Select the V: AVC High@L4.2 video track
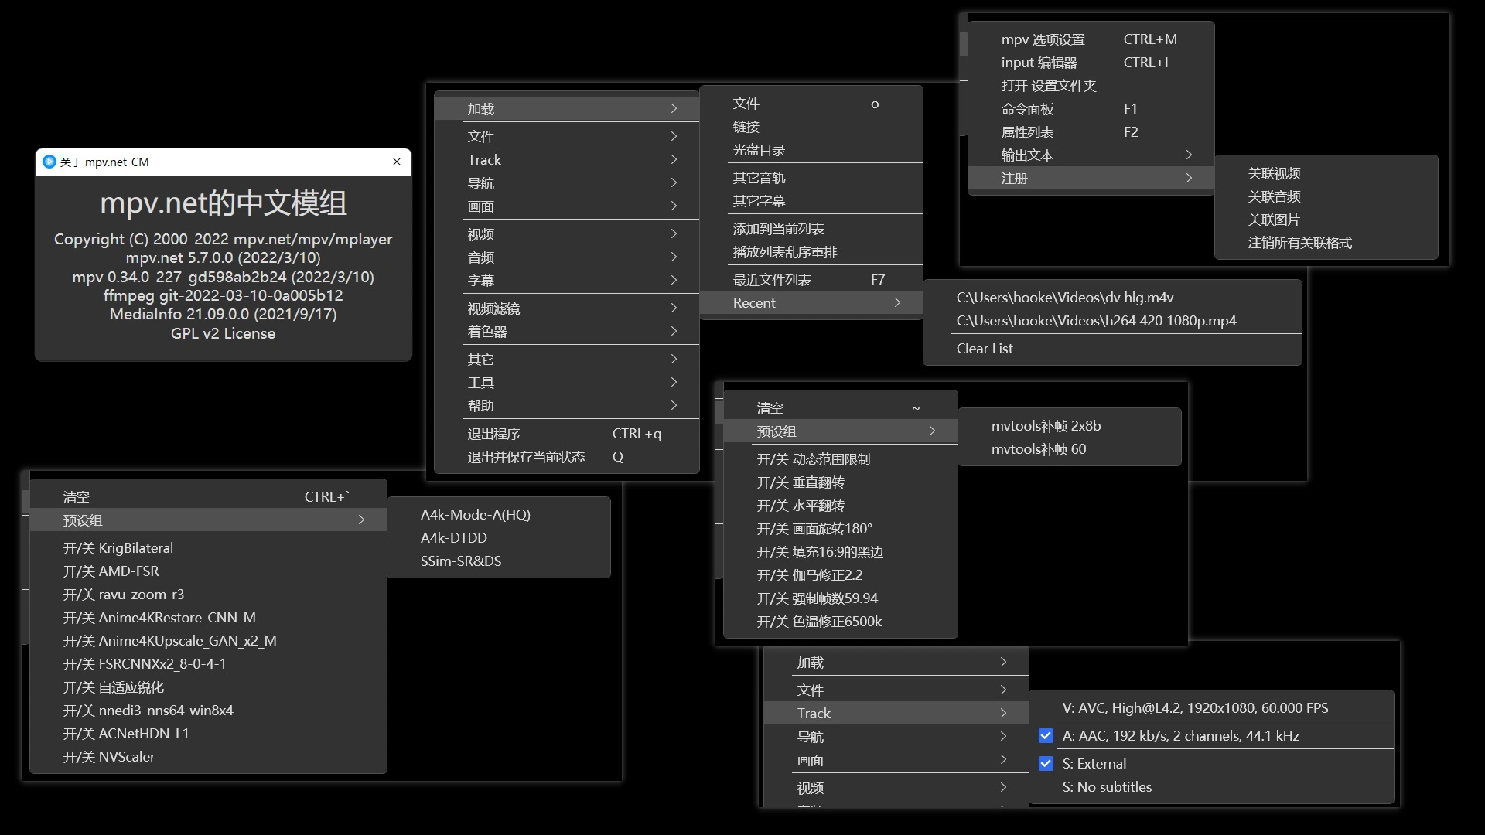1485x835 pixels. pos(1211,708)
